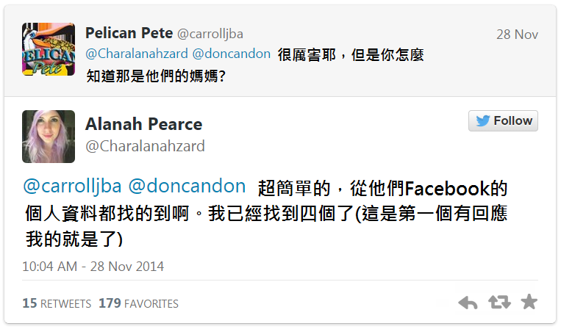
Task: Click the reply arrow icon
Action: click(468, 303)
